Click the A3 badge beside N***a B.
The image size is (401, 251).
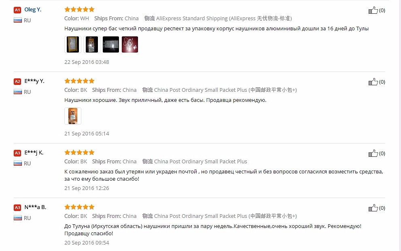pyautogui.click(x=17, y=207)
